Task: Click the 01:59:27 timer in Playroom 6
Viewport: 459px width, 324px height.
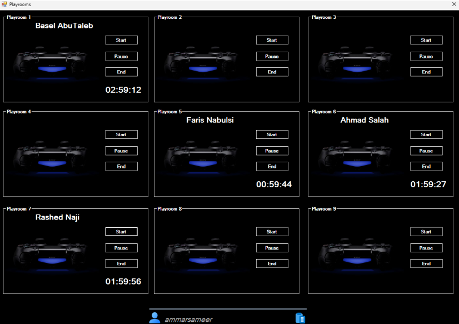Action: tap(428, 185)
